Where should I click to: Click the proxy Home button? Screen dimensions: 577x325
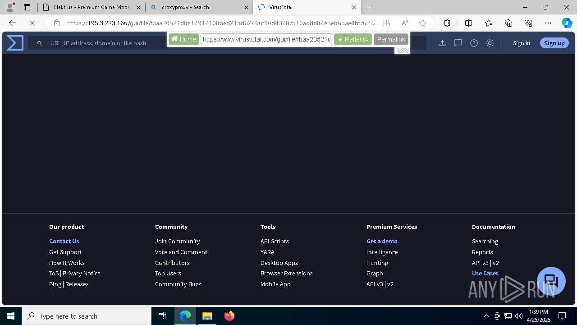tap(183, 39)
